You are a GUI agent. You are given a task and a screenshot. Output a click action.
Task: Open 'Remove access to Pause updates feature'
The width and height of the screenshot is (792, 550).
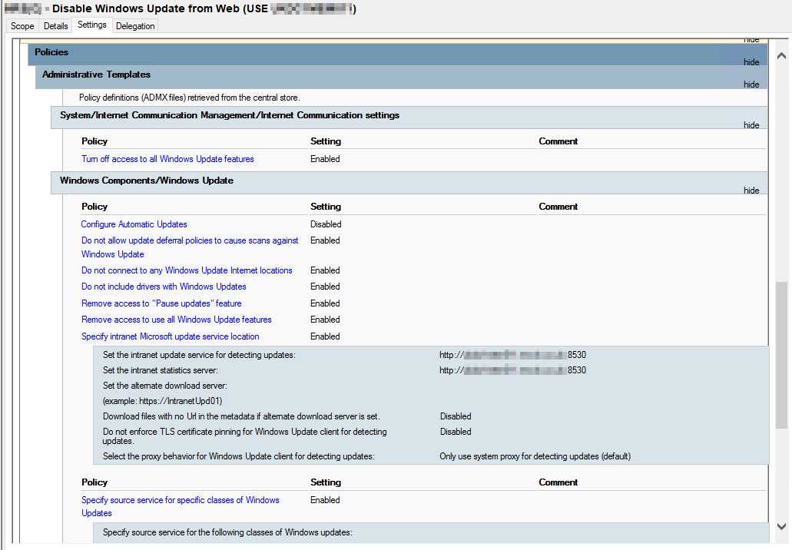pos(161,303)
